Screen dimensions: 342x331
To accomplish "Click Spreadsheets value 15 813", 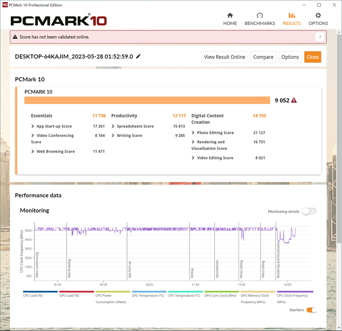I will [179, 126].
